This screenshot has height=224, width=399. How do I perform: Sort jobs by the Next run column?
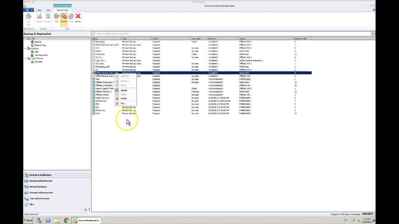pyautogui.click(x=223, y=39)
